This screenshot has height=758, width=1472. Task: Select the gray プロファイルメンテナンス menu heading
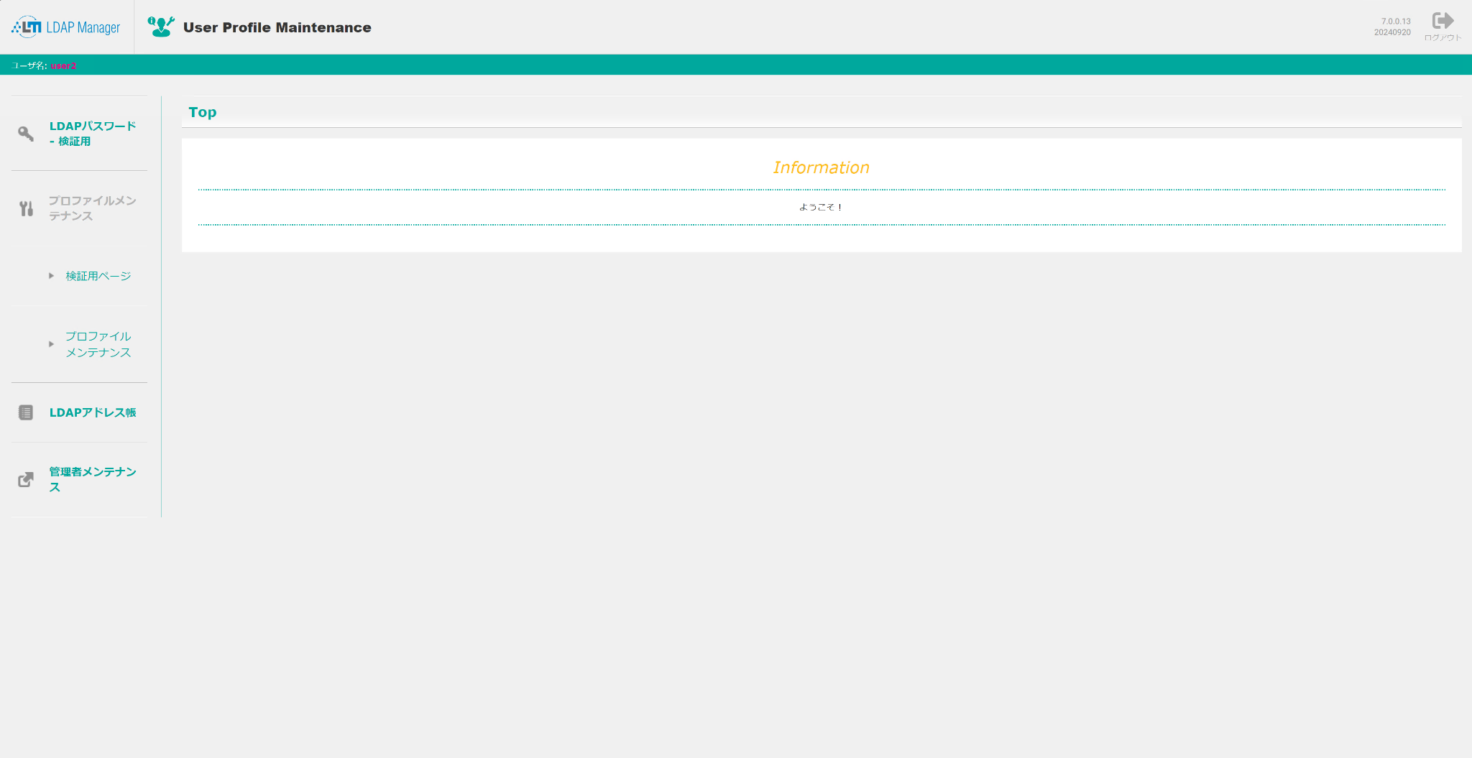point(93,208)
